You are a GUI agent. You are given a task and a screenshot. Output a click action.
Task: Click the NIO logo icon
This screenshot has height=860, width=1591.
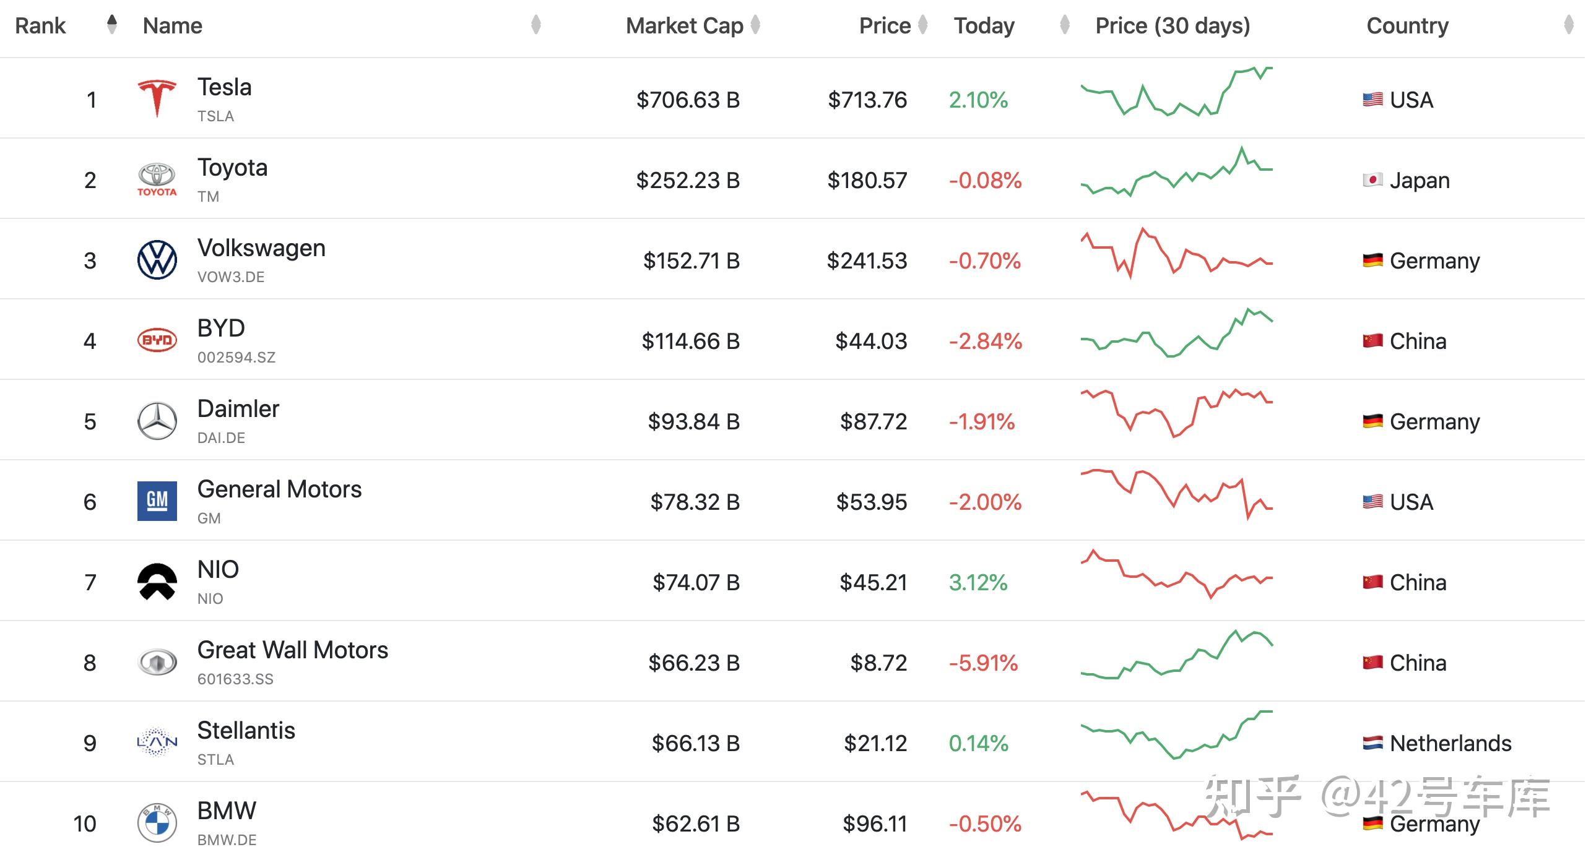pos(157,582)
